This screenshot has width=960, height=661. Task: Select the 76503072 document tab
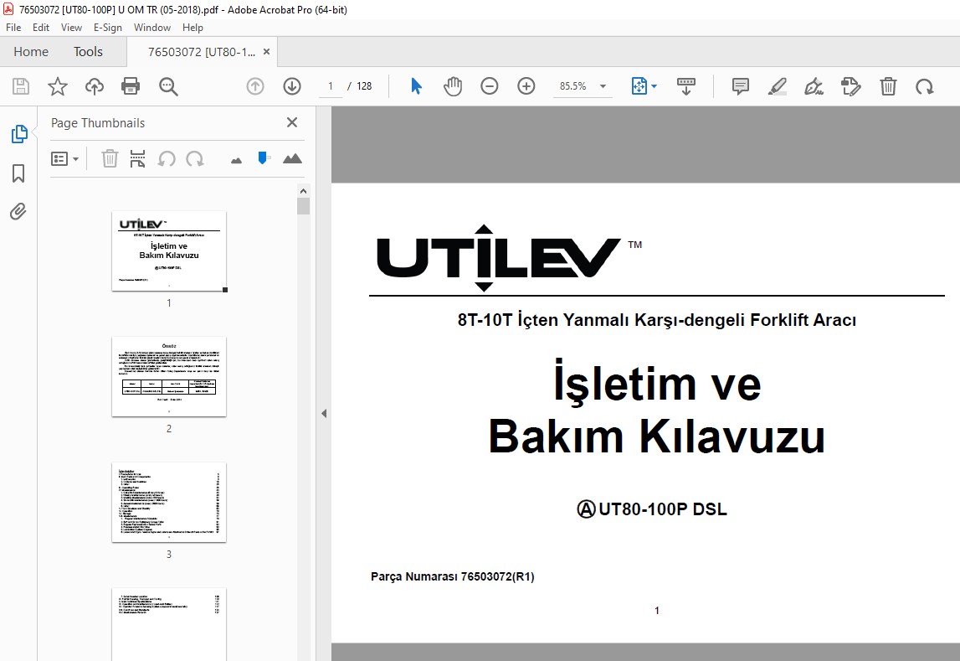pos(202,52)
